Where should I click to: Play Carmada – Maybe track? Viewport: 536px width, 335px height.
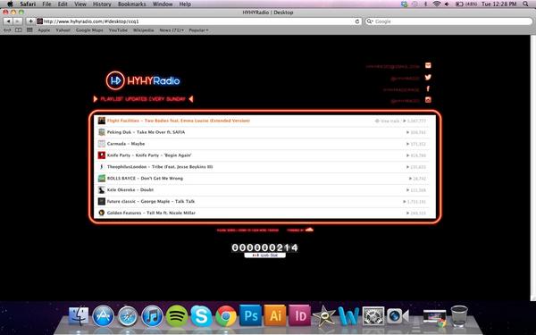[261, 144]
